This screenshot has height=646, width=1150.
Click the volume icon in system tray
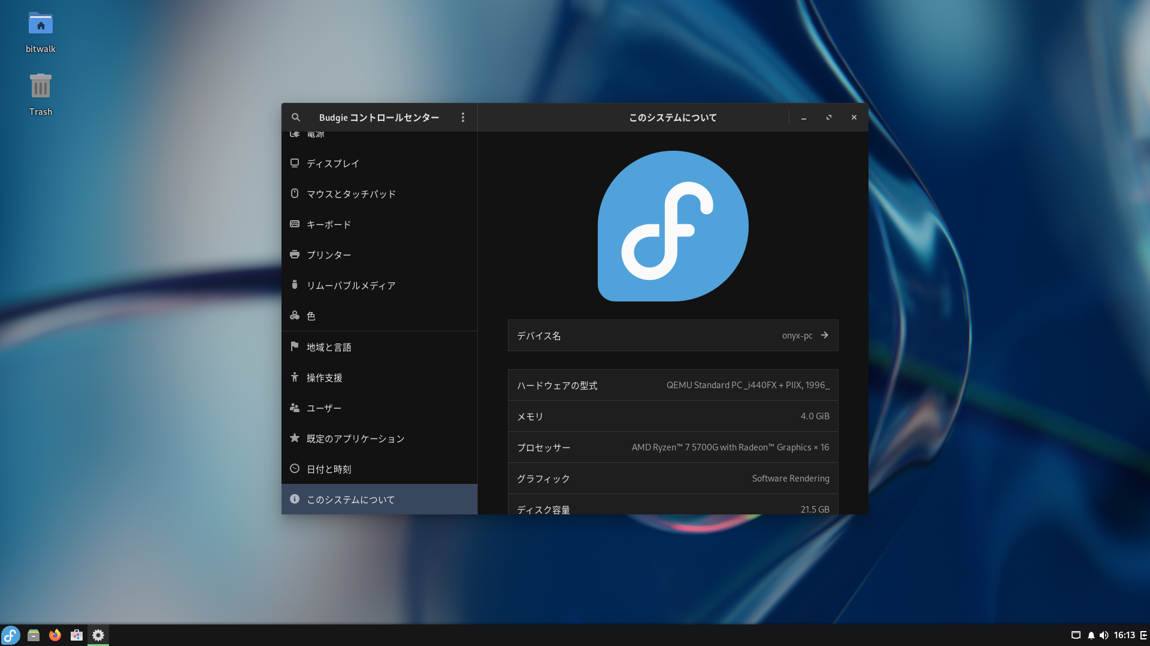1104,635
